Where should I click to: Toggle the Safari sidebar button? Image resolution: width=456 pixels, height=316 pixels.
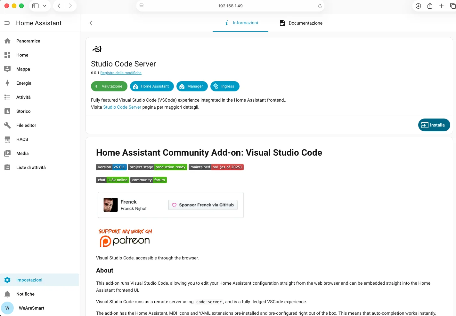pos(36,6)
